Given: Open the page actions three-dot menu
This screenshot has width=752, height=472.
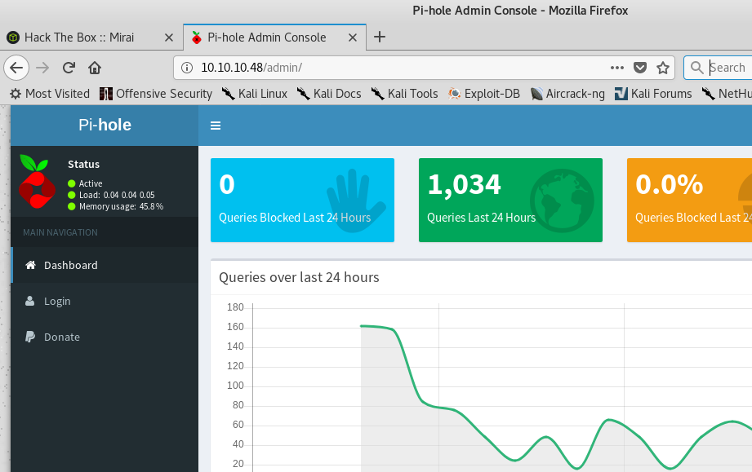Looking at the screenshot, I should tap(617, 68).
